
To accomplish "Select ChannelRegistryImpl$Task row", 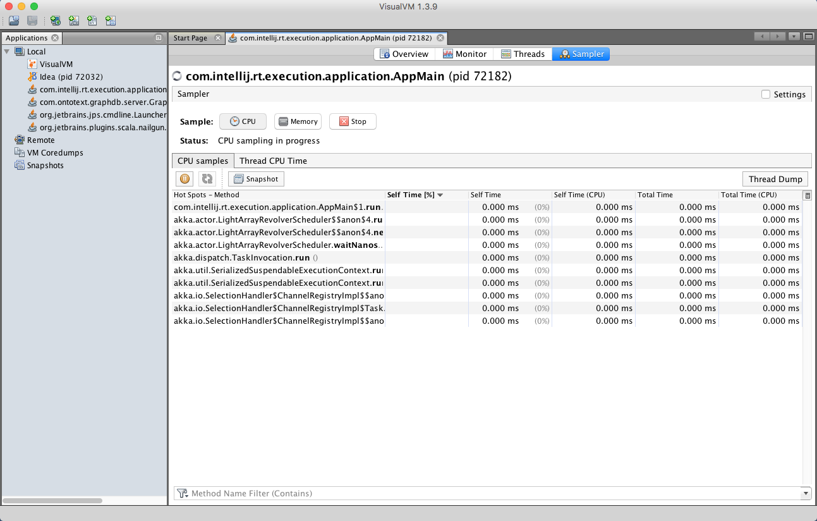I will [x=487, y=308].
